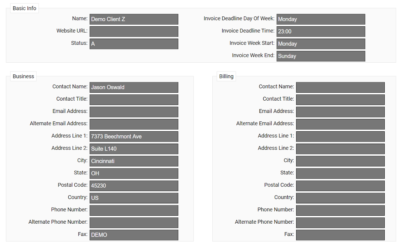Screen dimensions: 405x242
Task: Click the Business Postal Code label
Action: click(x=73, y=185)
